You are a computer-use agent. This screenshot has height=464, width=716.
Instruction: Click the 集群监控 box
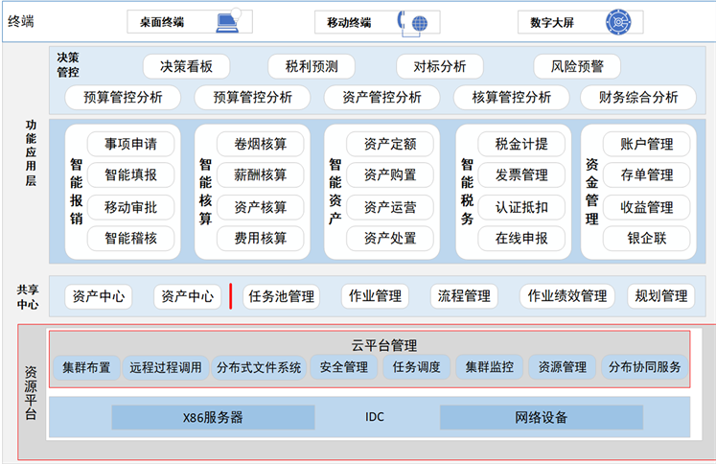tap(490, 366)
